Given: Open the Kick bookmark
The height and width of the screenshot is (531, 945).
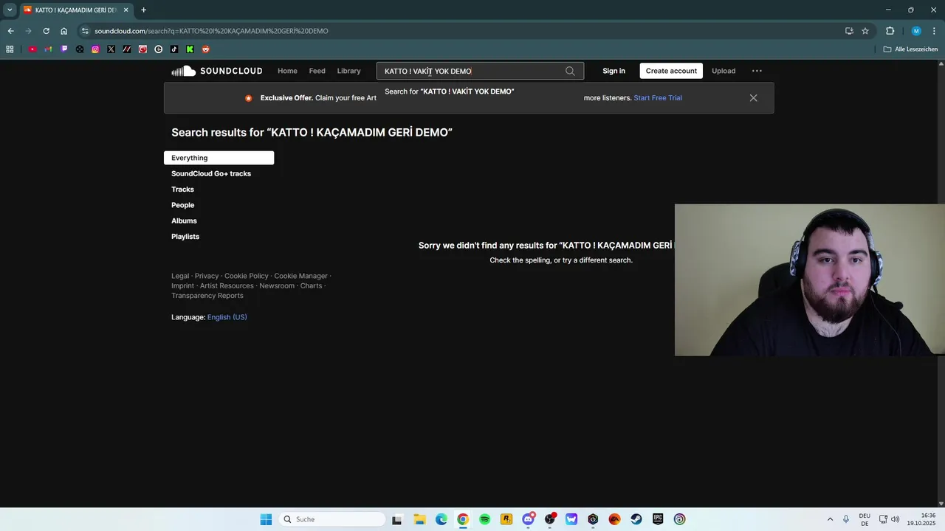Looking at the screenshot, I should coord(190,49).
